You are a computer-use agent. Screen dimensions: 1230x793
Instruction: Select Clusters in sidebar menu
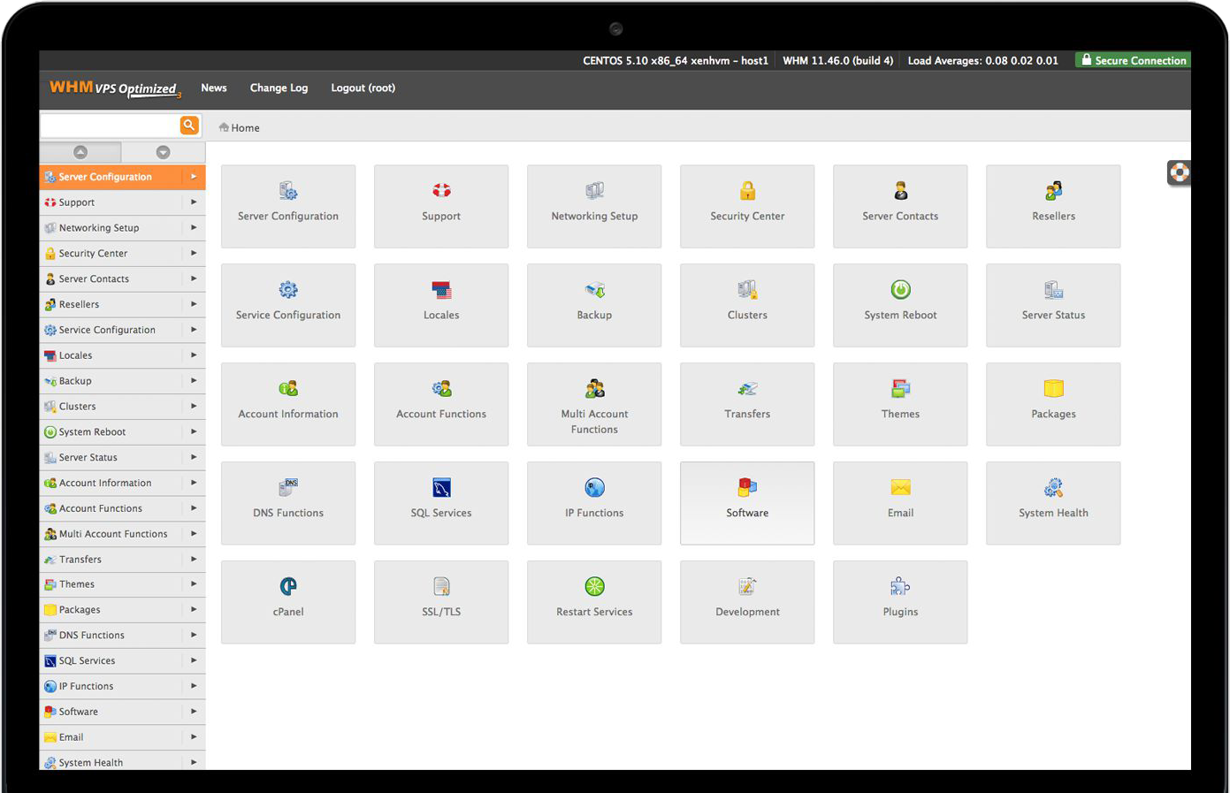[x=122, y=407]
